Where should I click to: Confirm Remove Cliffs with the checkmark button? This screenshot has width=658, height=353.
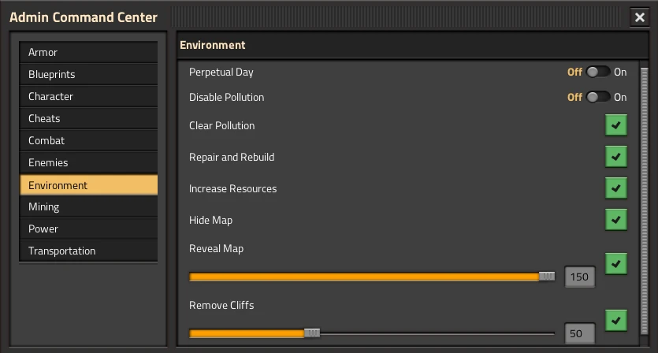(x=616, y=321)
